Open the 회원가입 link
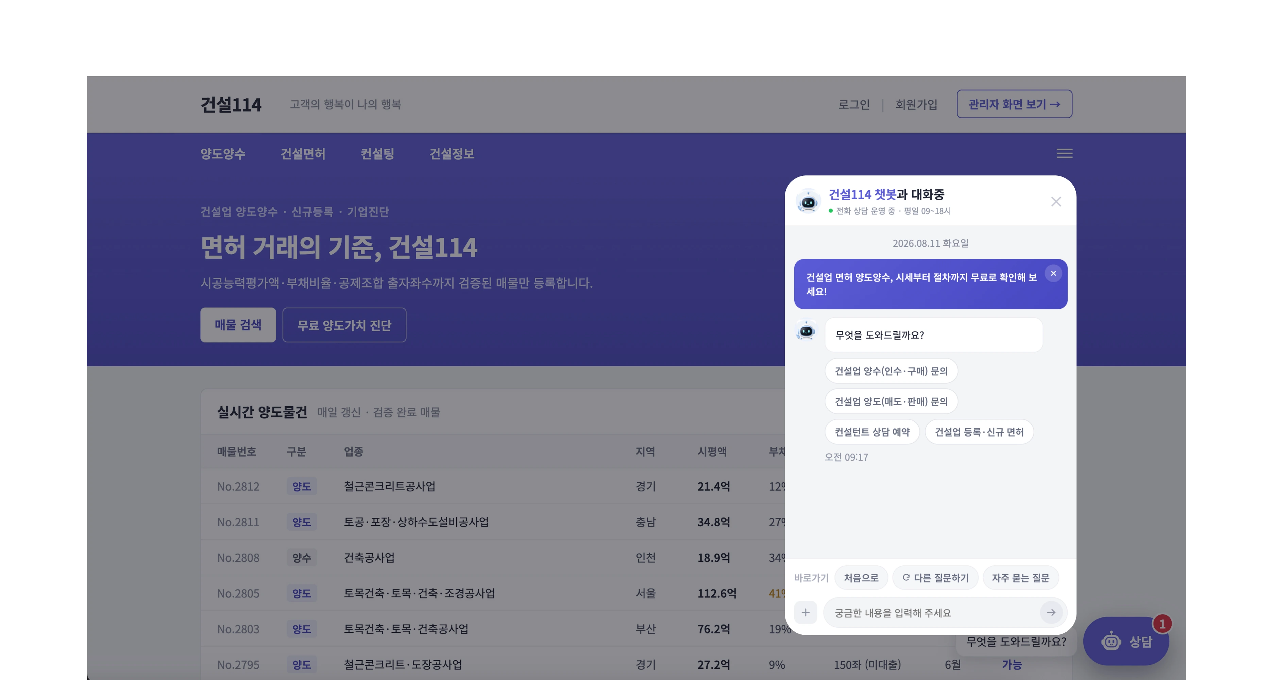Screen dimensions: 1273x680 pos(916,104)
